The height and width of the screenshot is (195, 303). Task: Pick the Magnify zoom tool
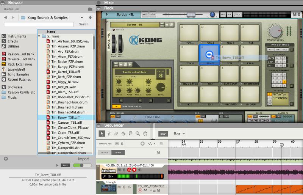click(138, 134)
